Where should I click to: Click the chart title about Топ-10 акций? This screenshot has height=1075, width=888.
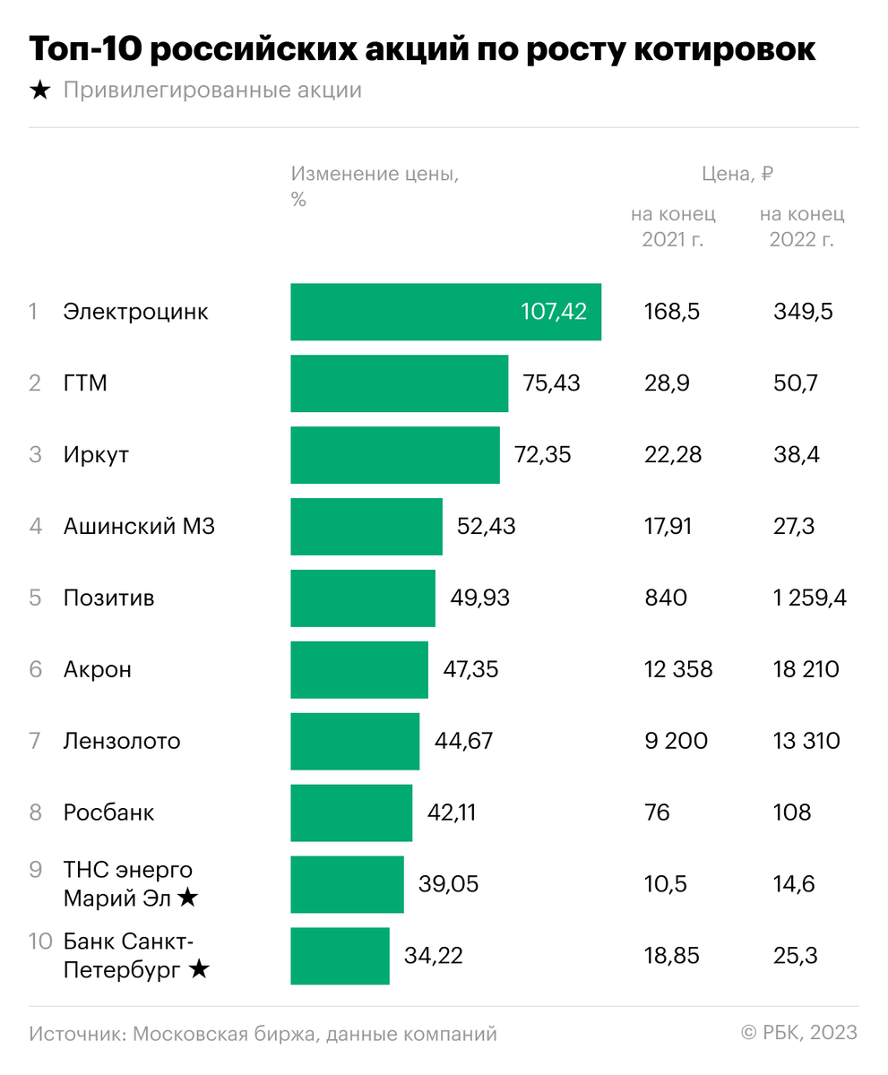point(422,49)
